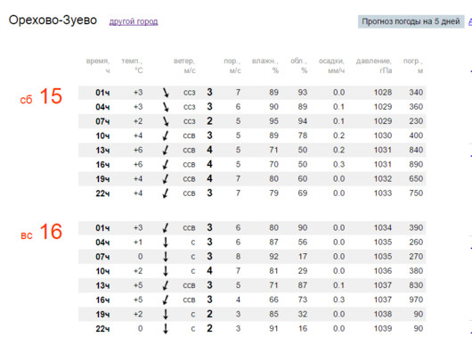
Task: Click pressure value 1039 for Sunday 22ч
Action: click(x=383, y=329)
